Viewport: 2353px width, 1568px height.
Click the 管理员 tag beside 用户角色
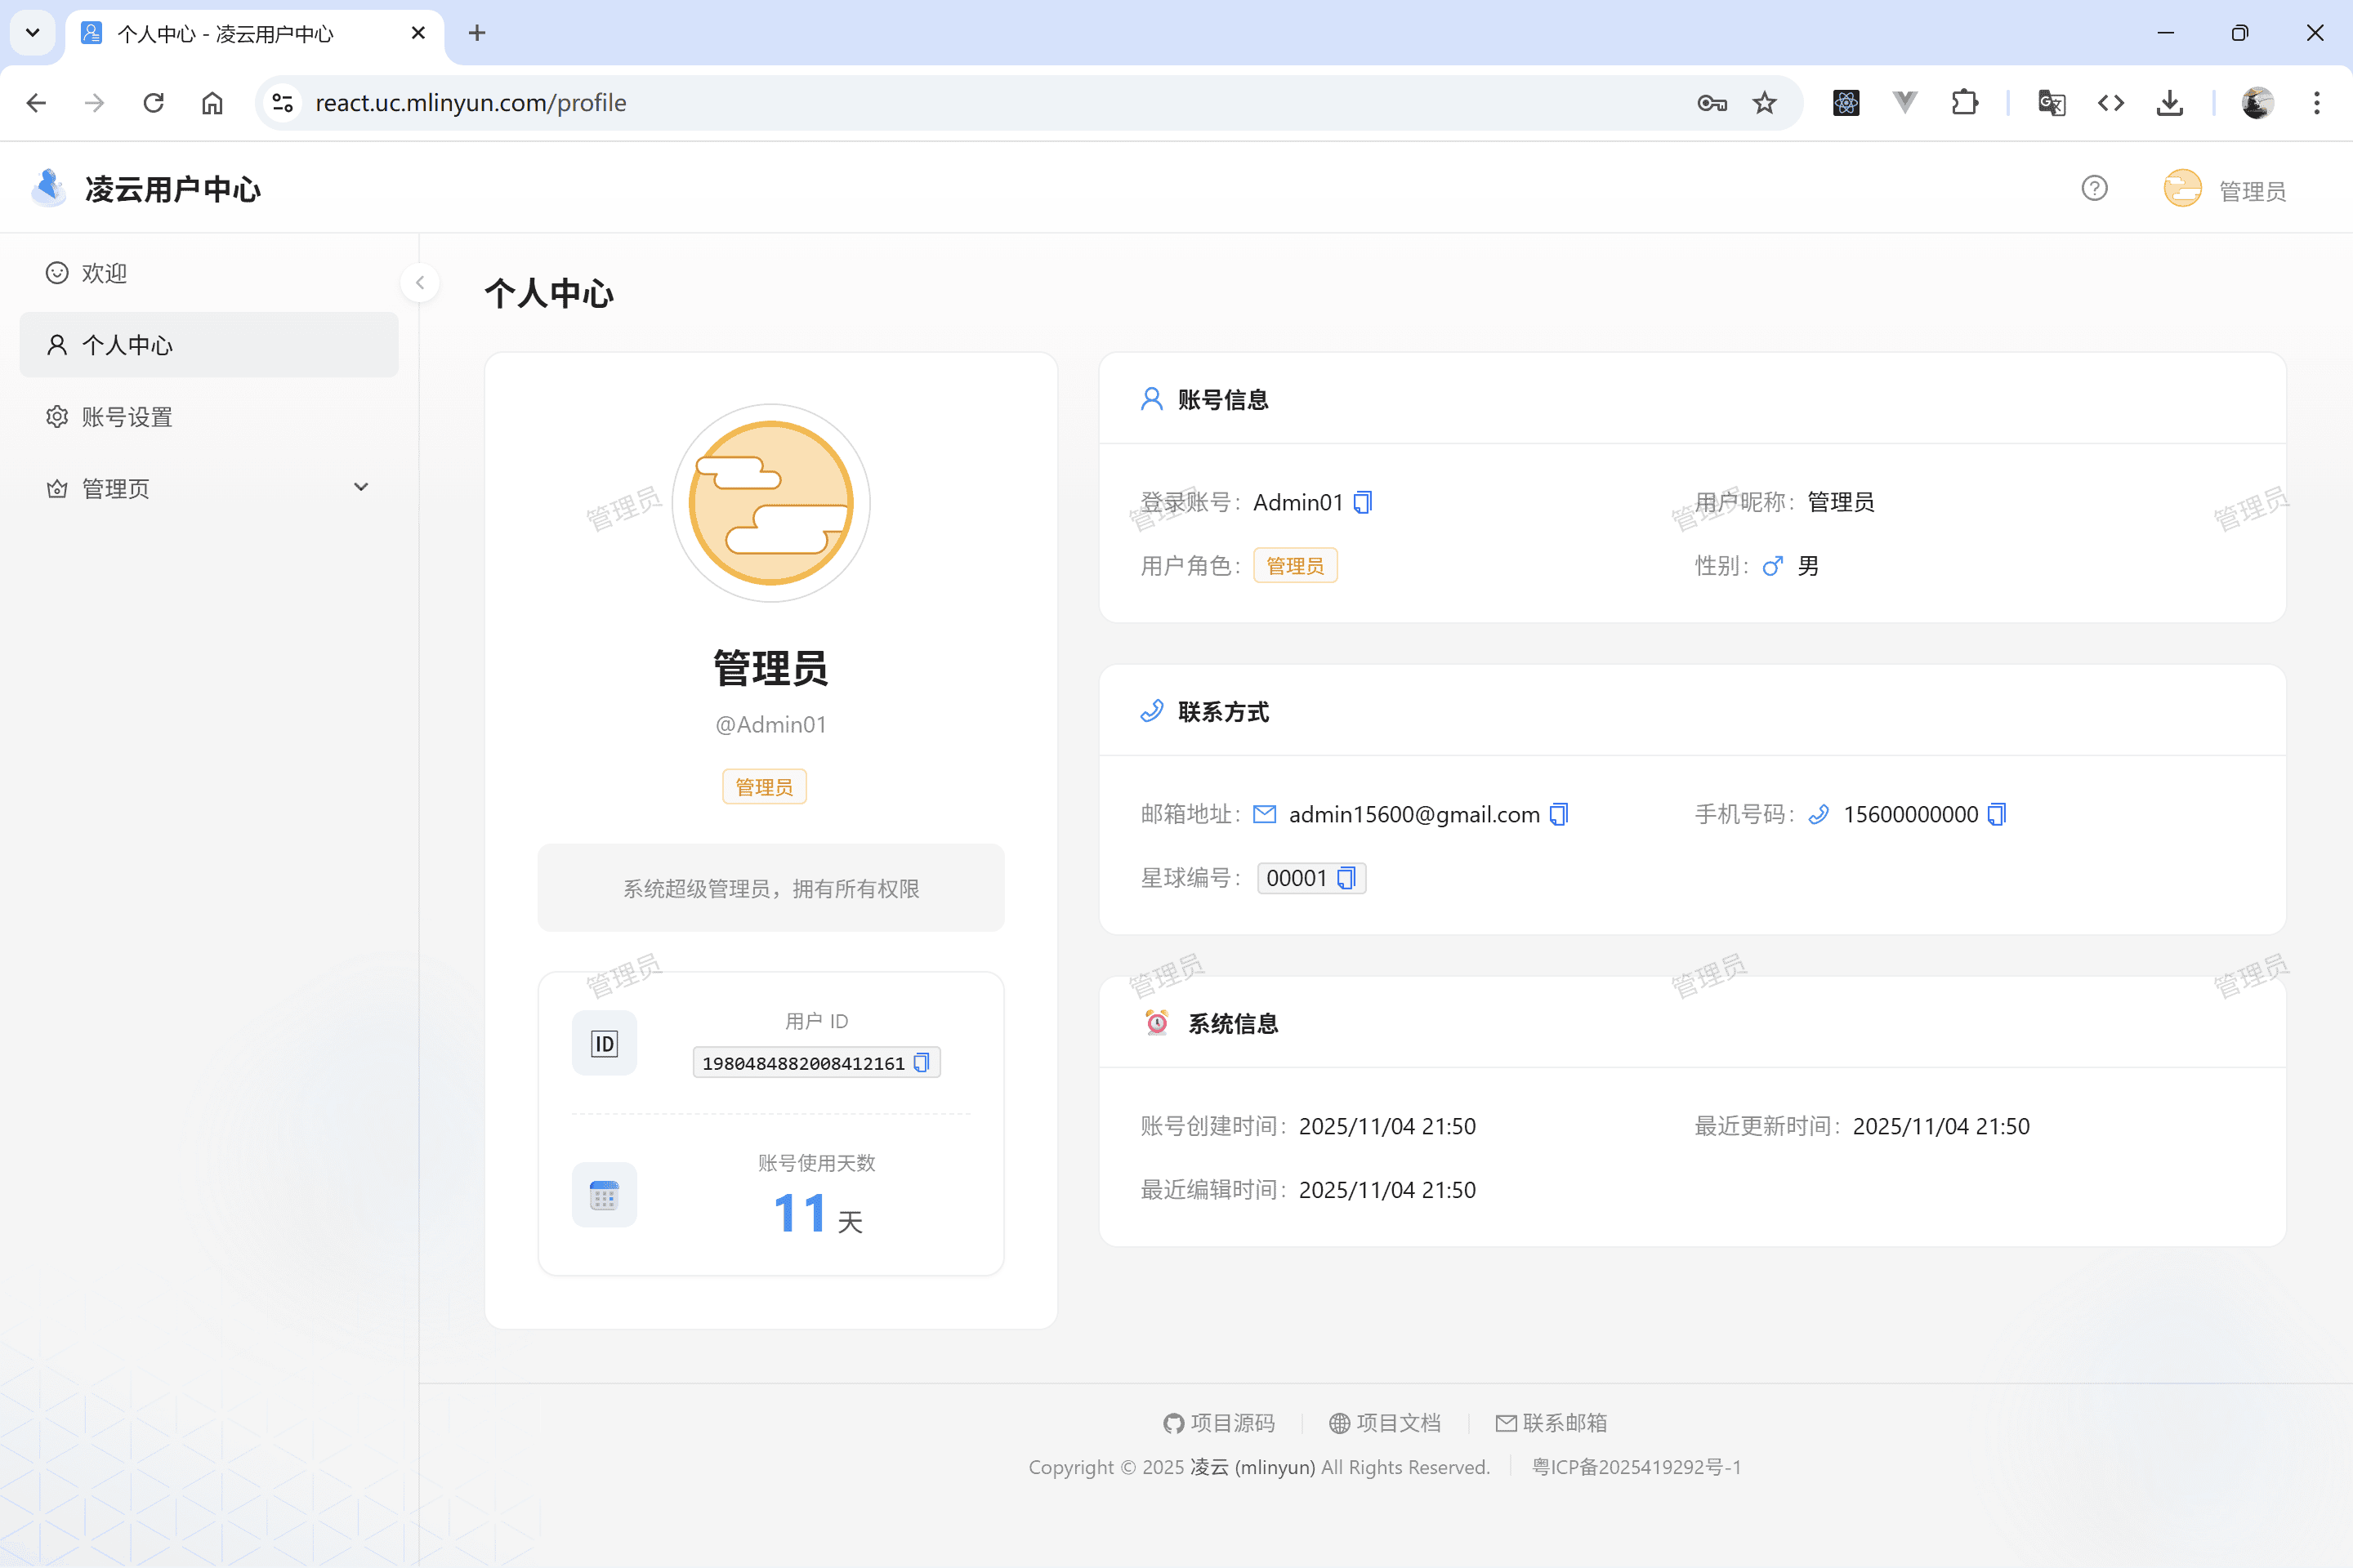(x=1294, y=566)
